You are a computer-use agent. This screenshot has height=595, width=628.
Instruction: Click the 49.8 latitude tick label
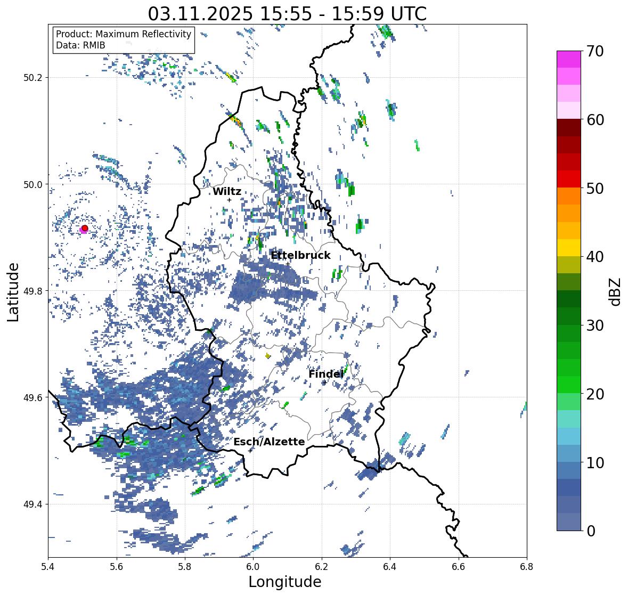pos(33,291)
